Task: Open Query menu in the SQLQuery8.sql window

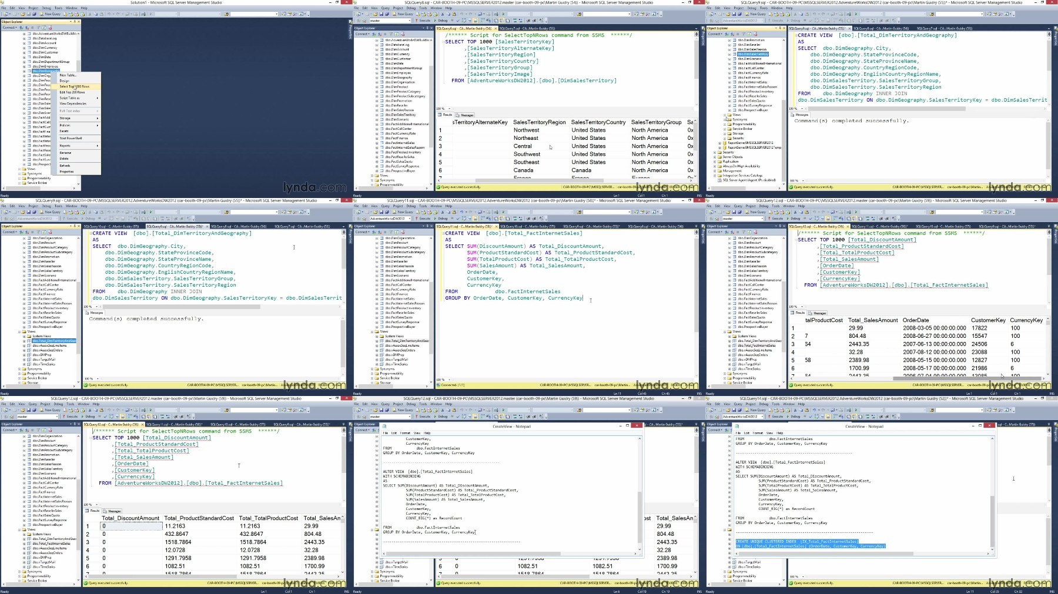Action: (x=385, y=8)
